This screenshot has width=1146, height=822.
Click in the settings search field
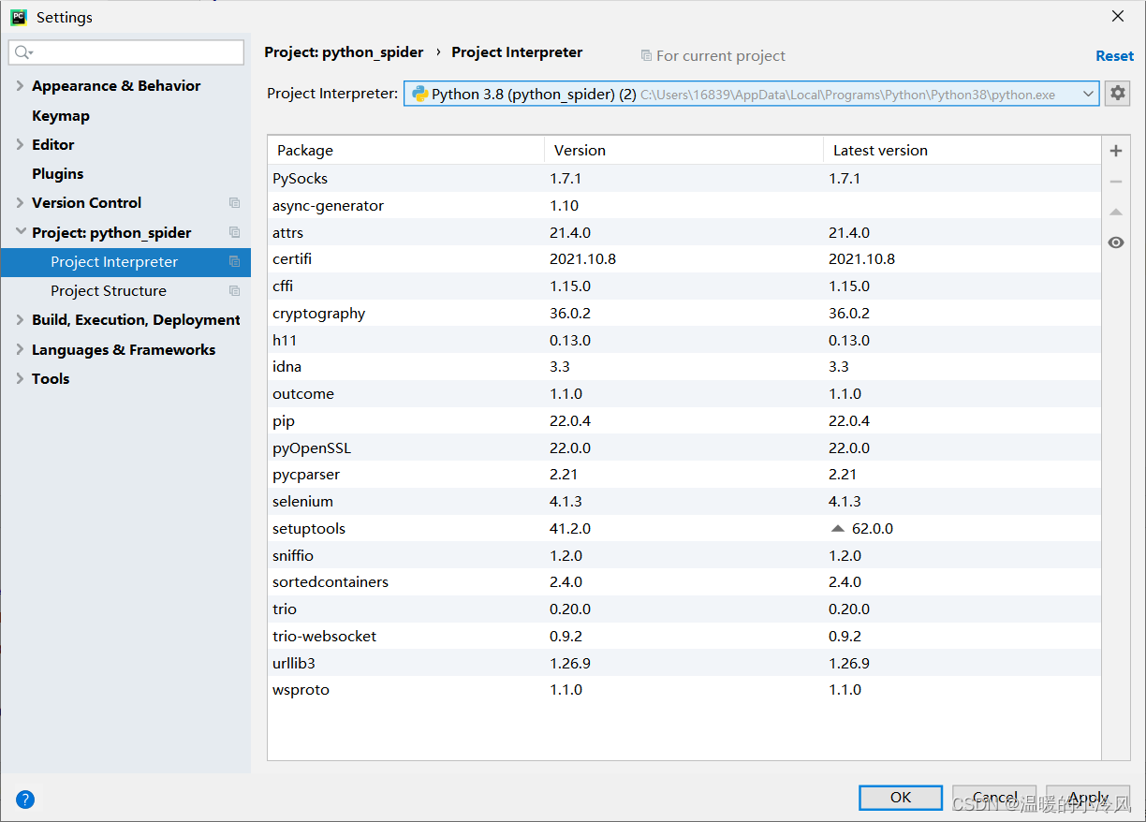tap(126, 52)
